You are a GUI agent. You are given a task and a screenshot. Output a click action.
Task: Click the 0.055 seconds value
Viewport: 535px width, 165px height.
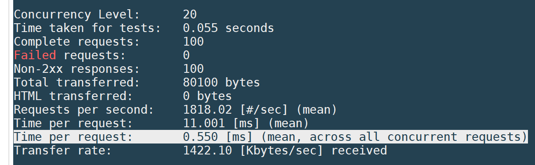point(229,28)
